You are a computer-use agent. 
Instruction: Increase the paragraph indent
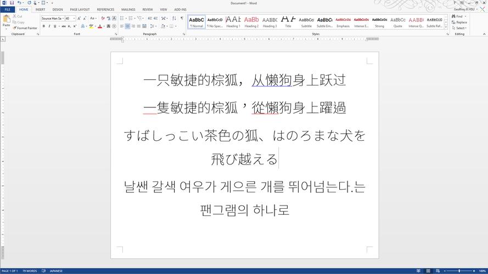coord(155,19)
